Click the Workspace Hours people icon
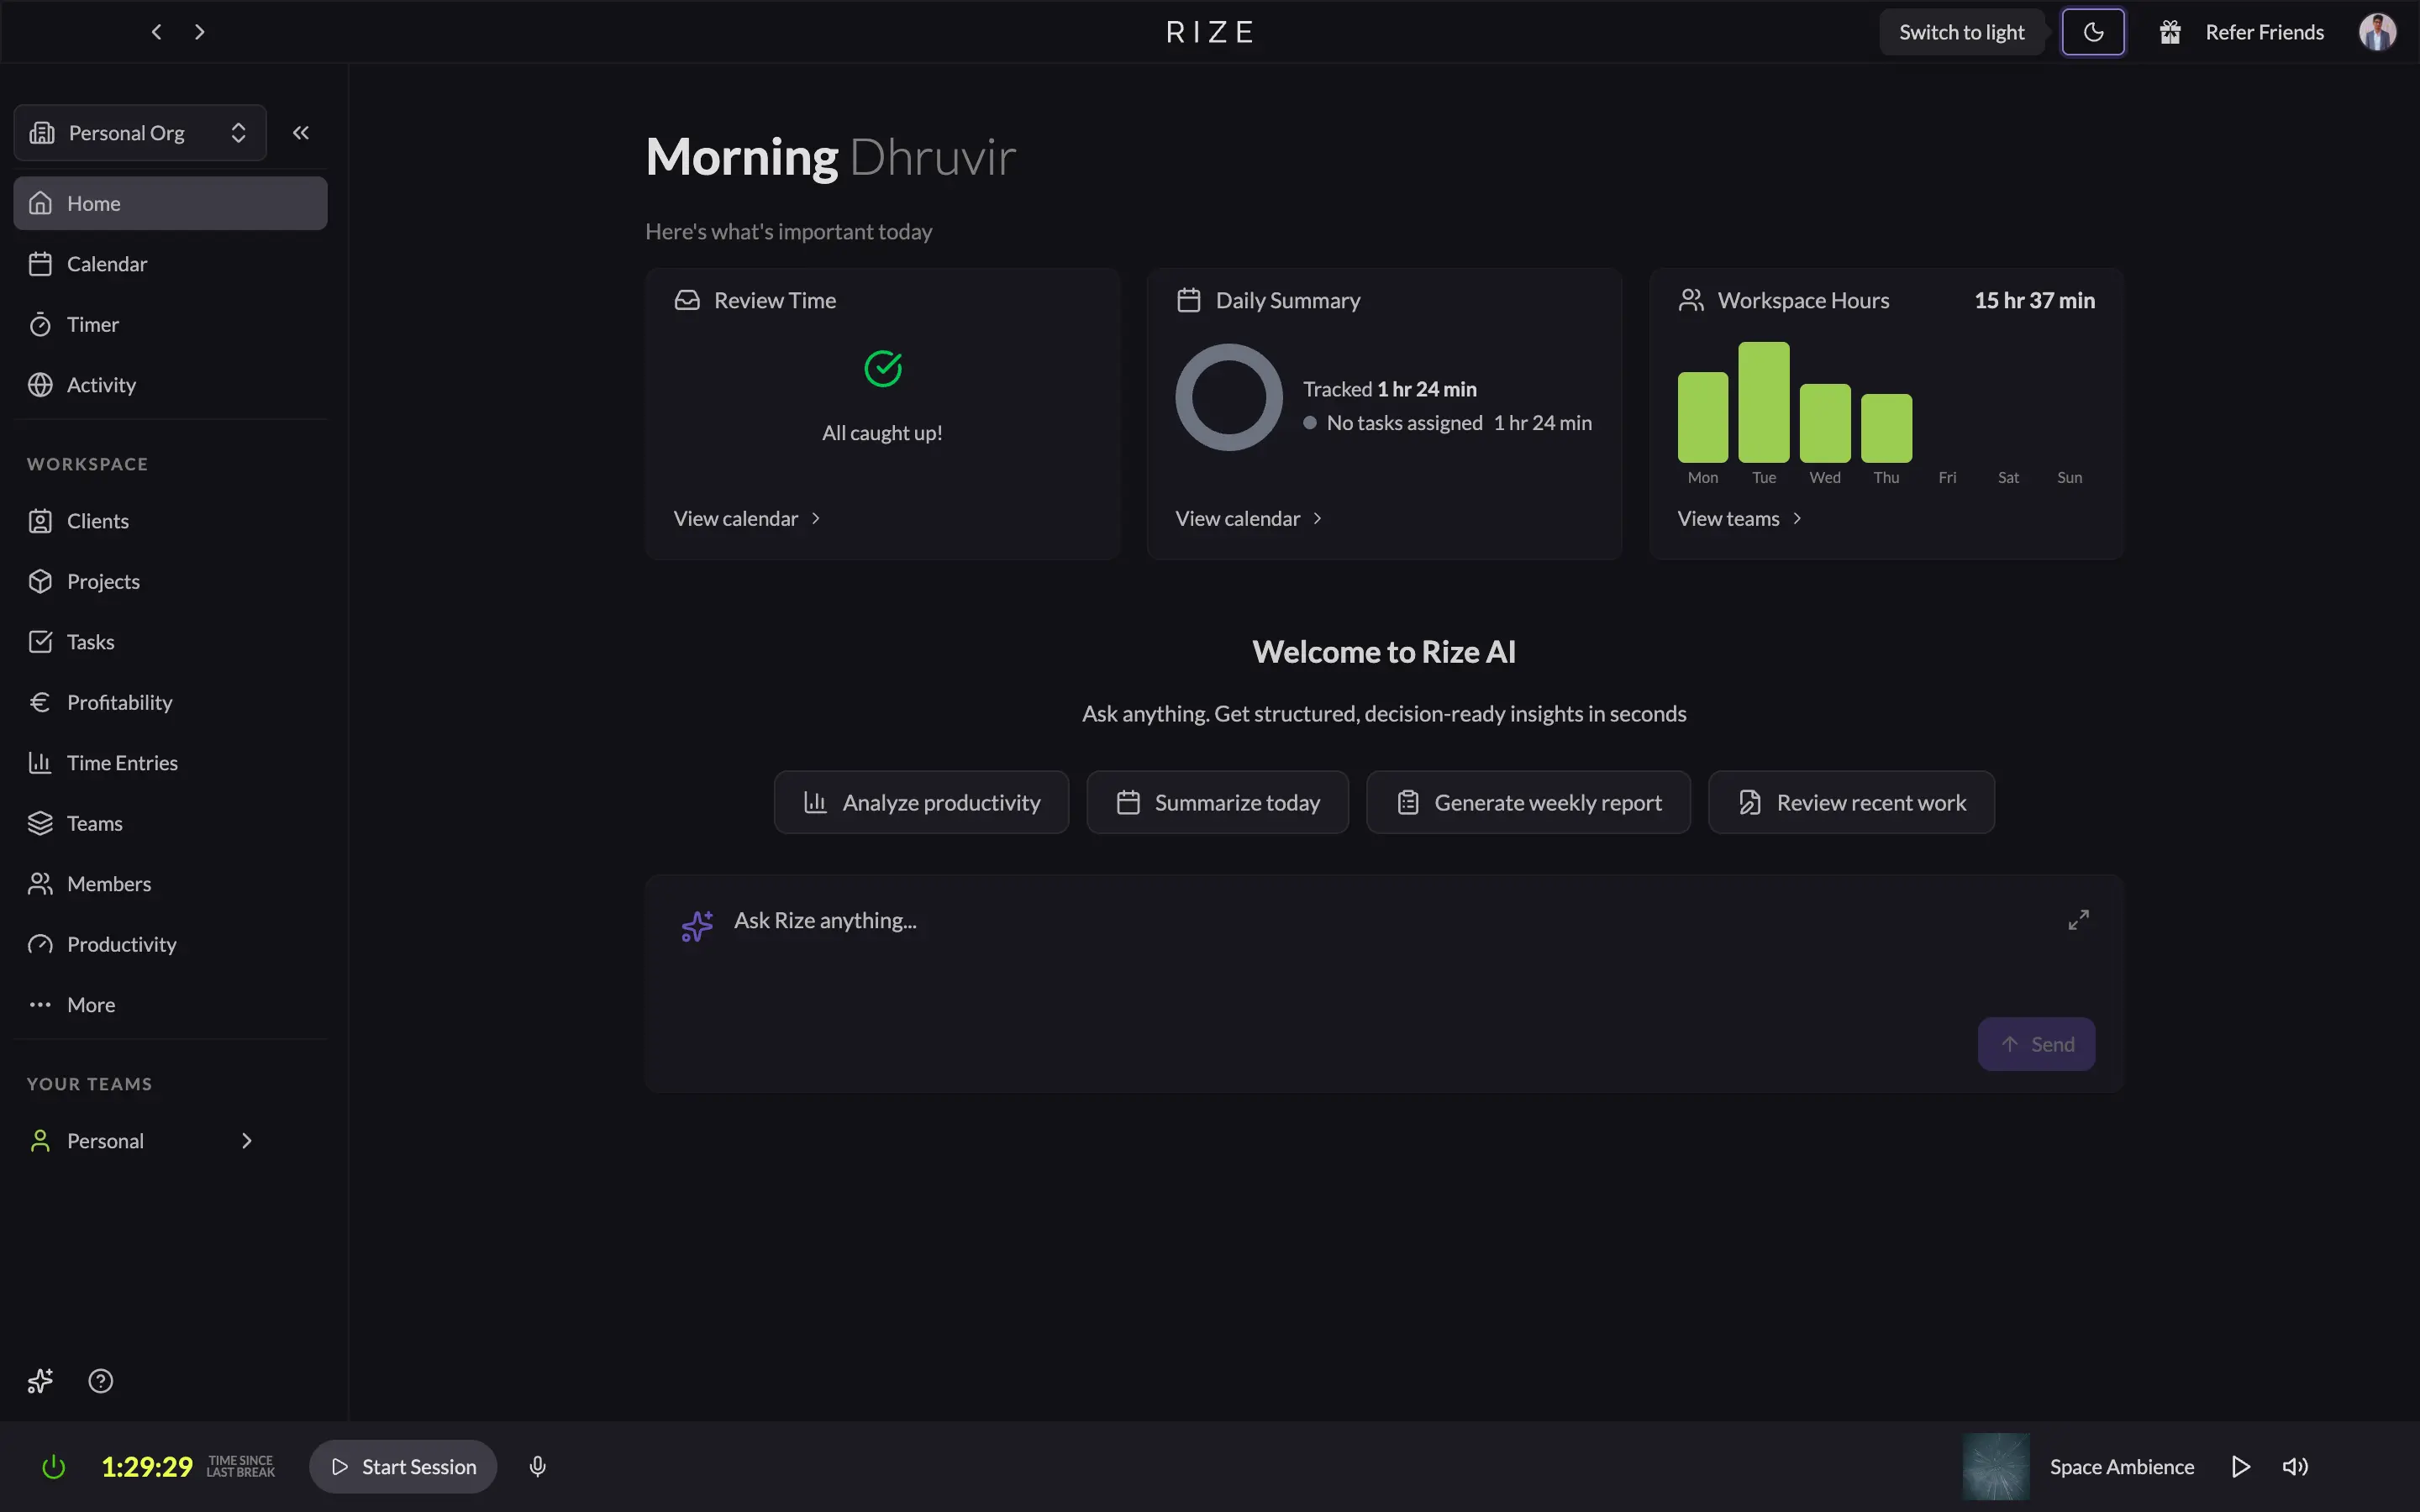This screenshot has height=1512, width=2420. 1691,300
